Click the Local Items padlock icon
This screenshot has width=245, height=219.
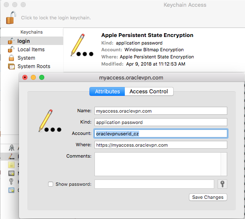tap(11, 49)
